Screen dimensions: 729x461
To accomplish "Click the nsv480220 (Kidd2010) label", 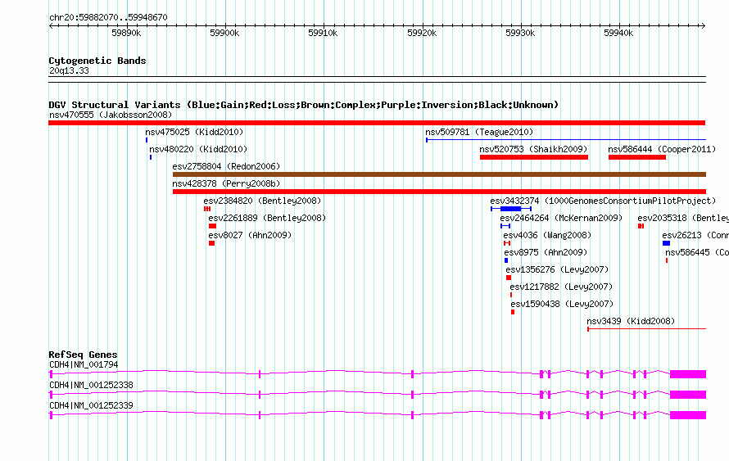I will pos(198,149).
